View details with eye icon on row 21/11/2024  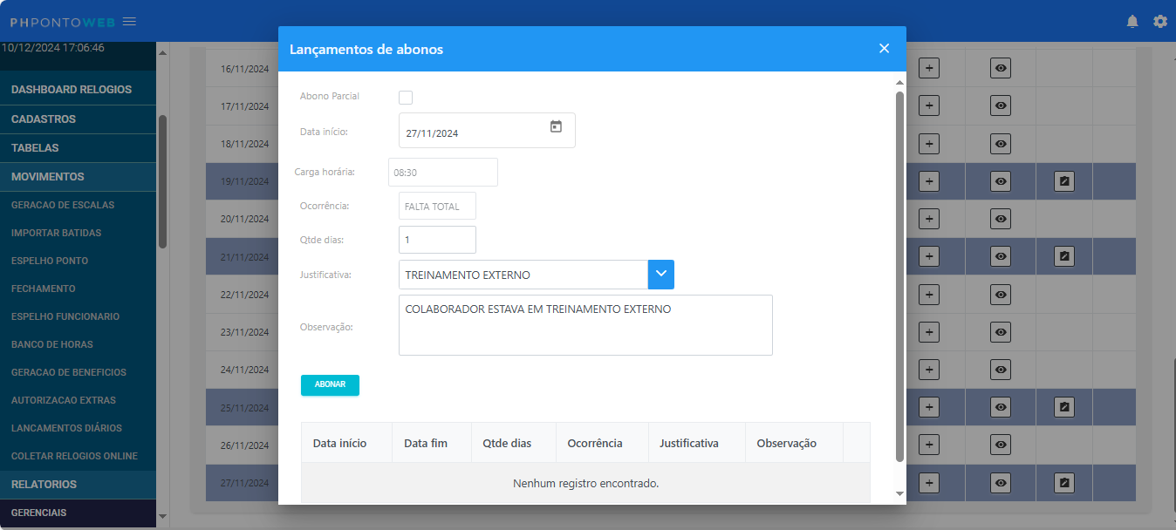(1000, 256)
